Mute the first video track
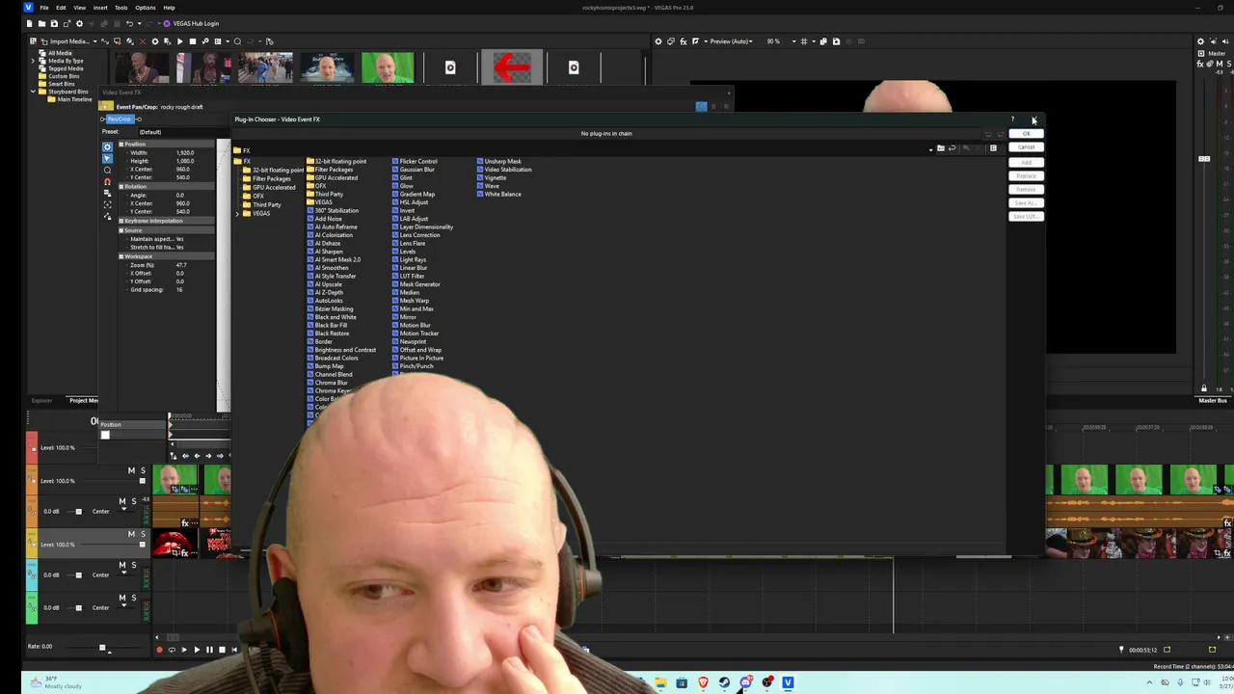 coord(131,470)
